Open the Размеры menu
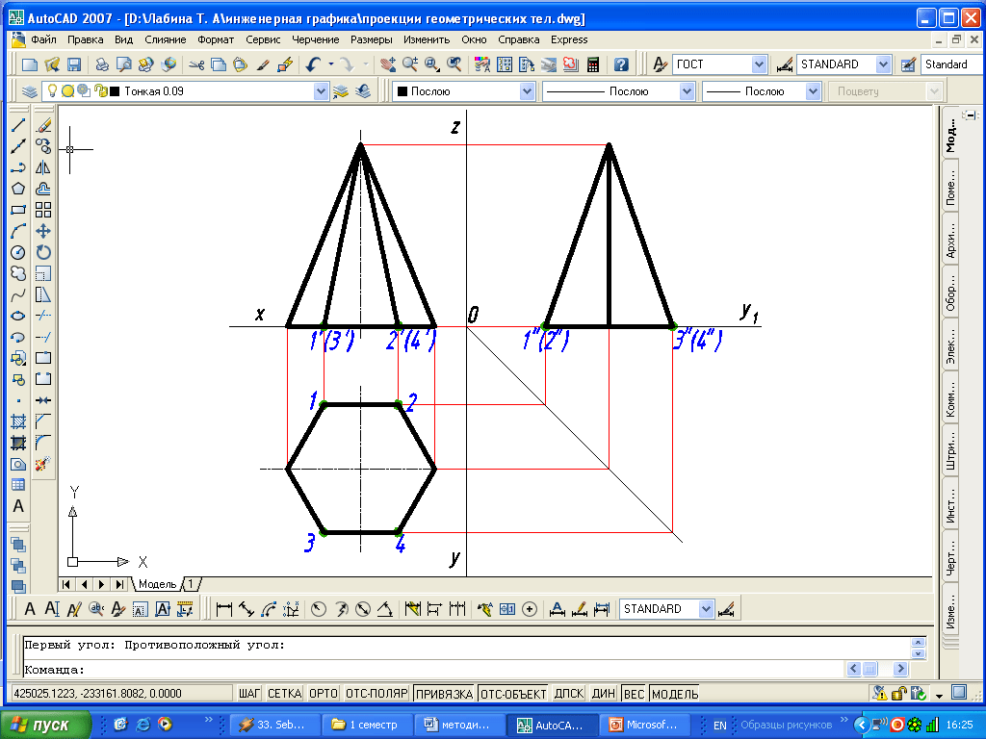Viewport: 986px width, 739px height. (371, 39)
